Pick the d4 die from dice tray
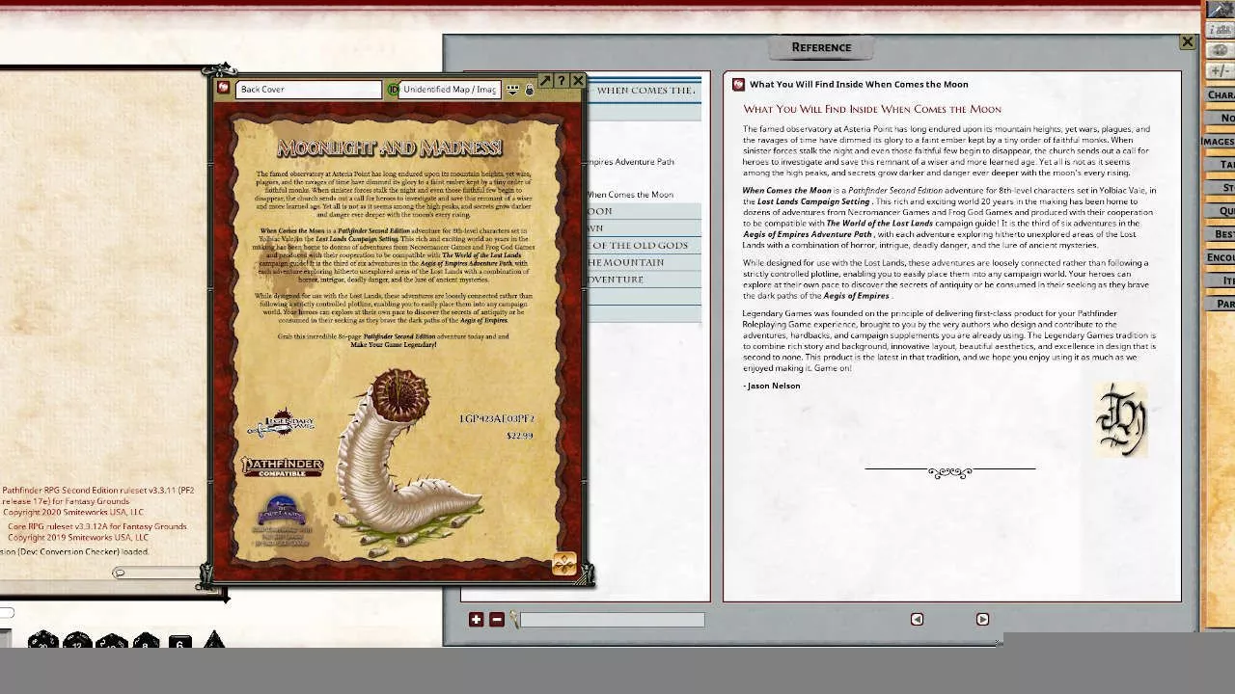 click(214, 640)
